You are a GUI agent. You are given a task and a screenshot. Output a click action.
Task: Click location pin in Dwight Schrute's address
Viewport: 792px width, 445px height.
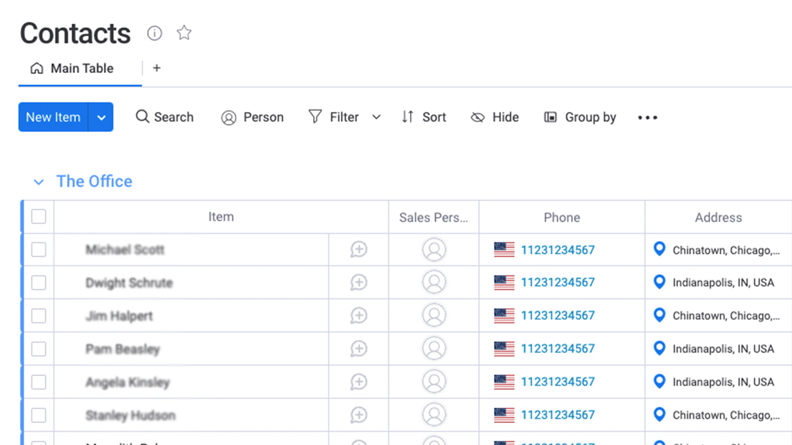pyautogui.click(x=659, y=282)
